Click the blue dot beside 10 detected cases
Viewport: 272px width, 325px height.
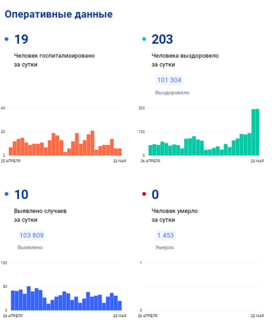7,194
